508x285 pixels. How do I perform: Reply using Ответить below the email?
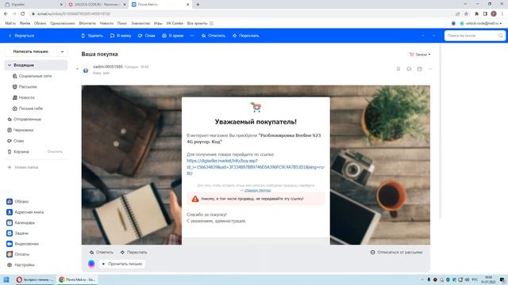[102, 252]
